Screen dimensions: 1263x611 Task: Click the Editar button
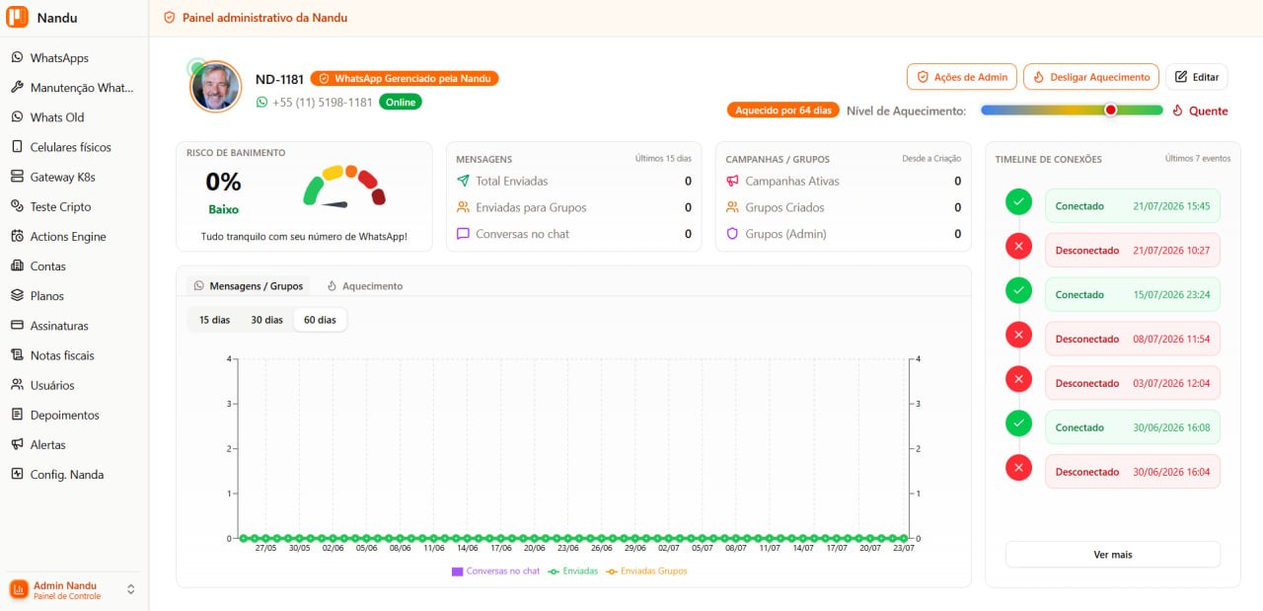(x=1197, y=77)
